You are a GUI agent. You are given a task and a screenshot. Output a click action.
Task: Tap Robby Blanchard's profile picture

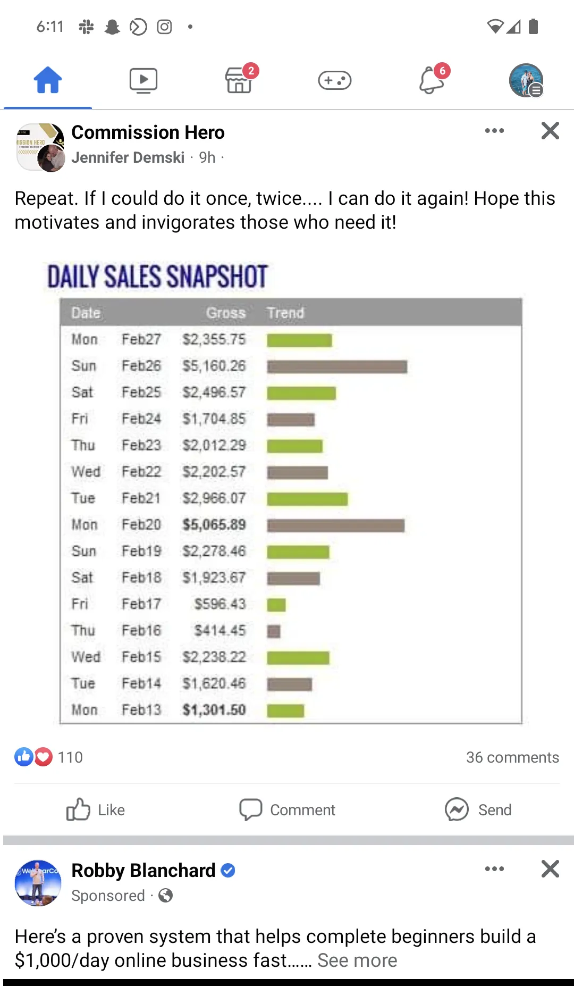(x=38, y=883)
